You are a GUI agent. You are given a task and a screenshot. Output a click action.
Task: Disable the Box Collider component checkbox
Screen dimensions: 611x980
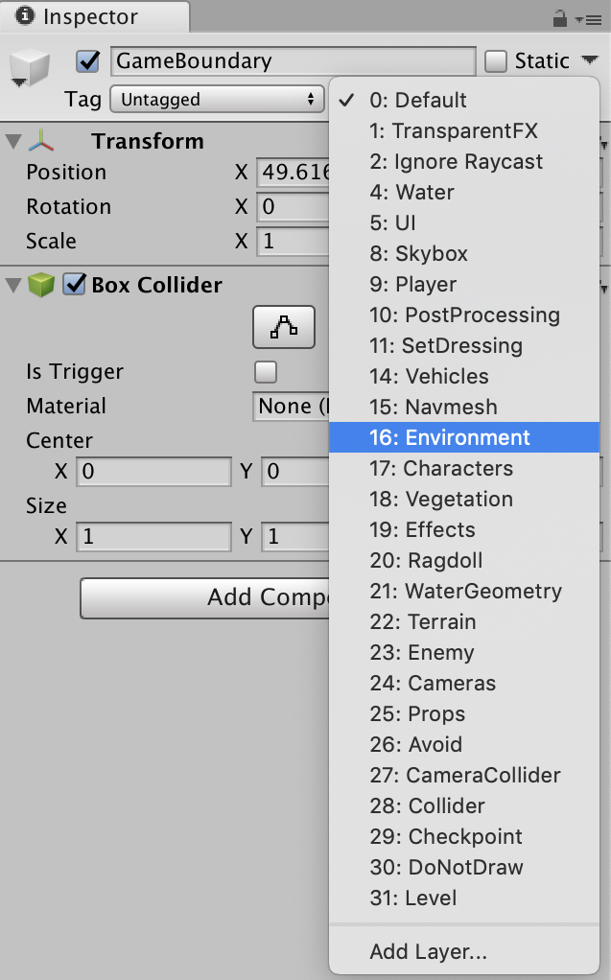pos(74,285)
